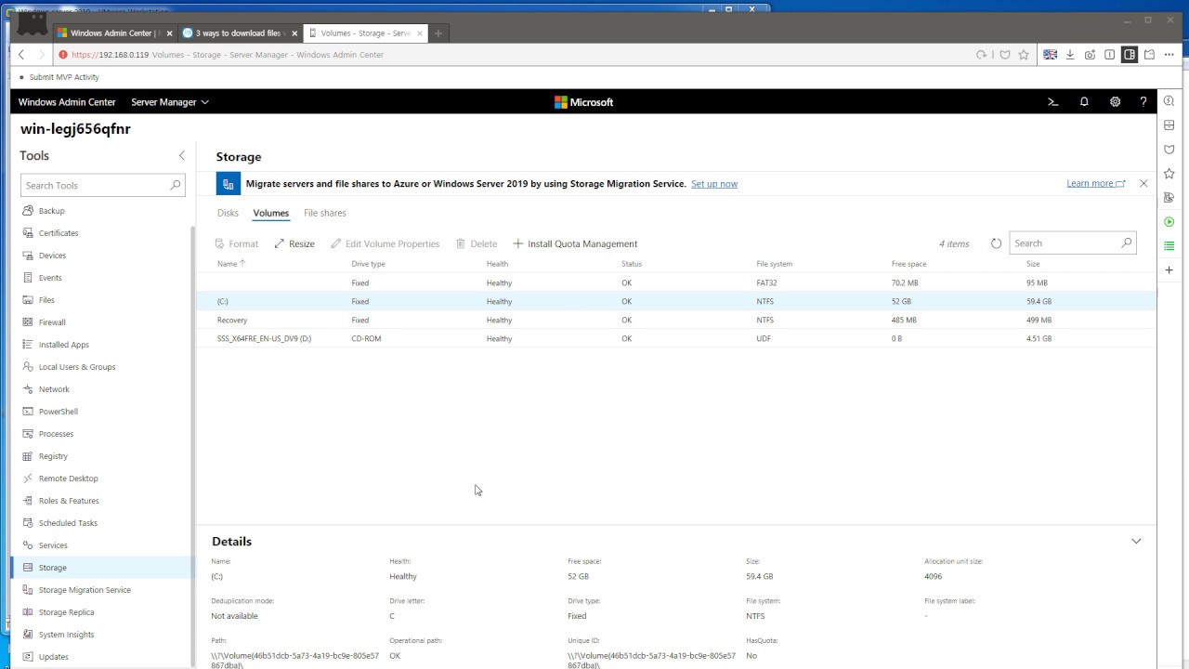Image resolution: width=1189 pixels, height=669 pixels.
Task: Sort volumes by the Name column
Action: [x=231, y=264]
